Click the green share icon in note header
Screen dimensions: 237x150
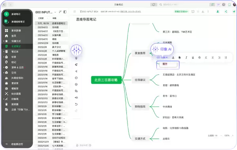226,11
